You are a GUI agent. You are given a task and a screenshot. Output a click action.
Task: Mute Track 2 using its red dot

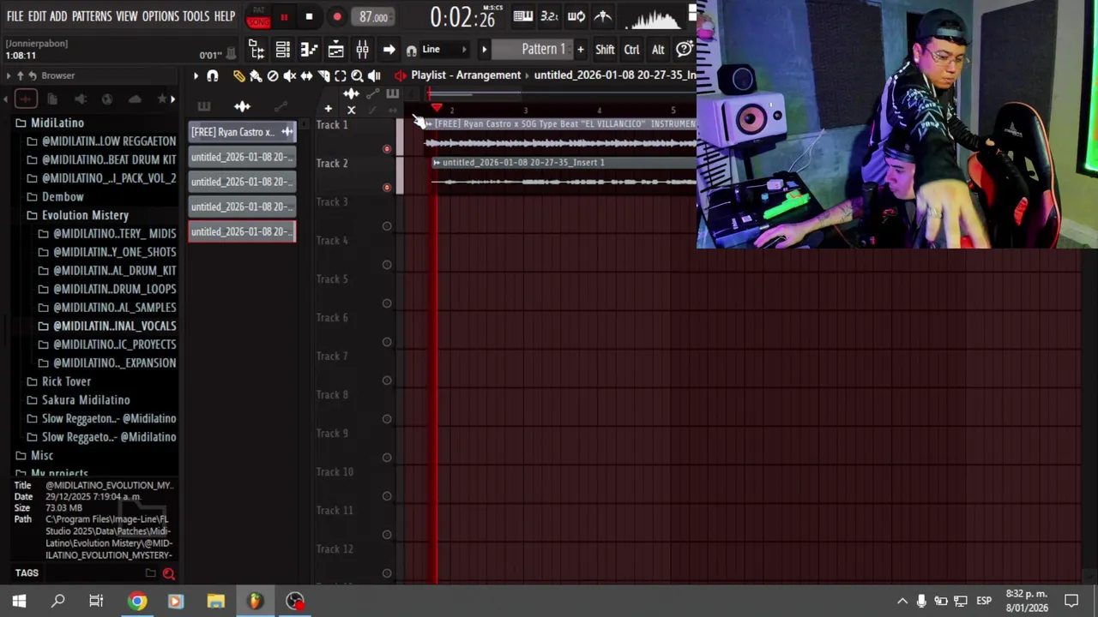pyautogui.click(x=387, y=188)
